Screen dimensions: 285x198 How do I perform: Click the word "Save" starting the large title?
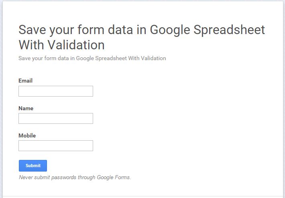click(33, 30)
